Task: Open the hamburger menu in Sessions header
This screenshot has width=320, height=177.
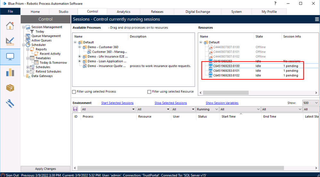Action: [x=316, y=19]
